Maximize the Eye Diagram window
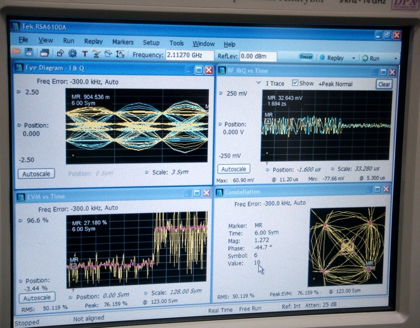 (x=199, y=70)
